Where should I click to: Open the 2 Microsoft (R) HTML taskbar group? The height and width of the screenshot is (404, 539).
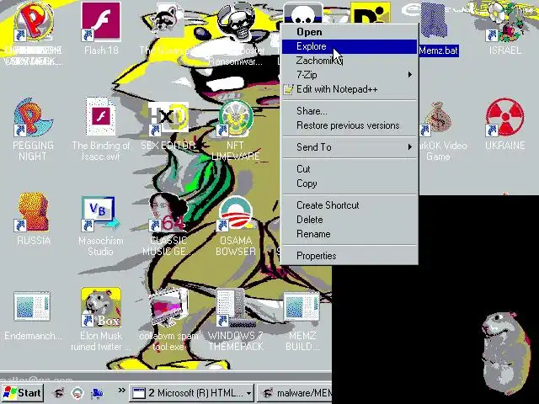[192, 393]
